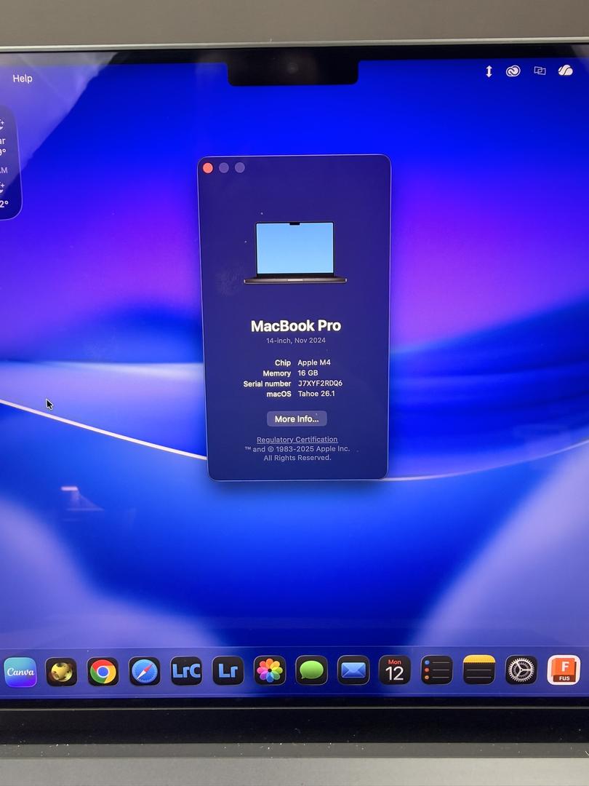Open the Mail app in dock
Screen dimensions: 589x786
click(353, 671)
